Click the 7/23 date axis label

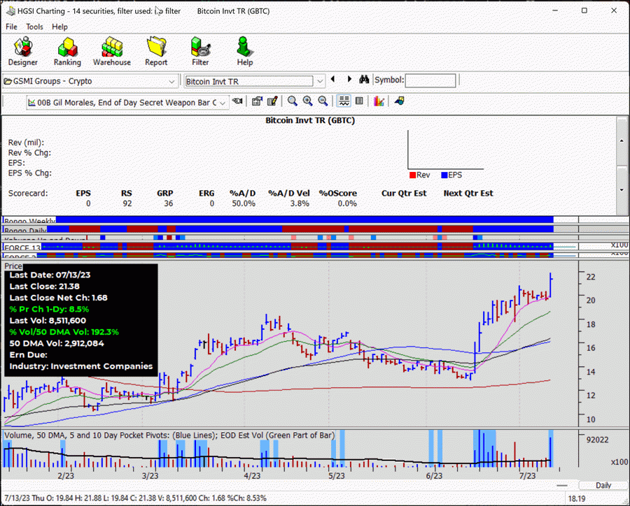[x=527, y=476]
